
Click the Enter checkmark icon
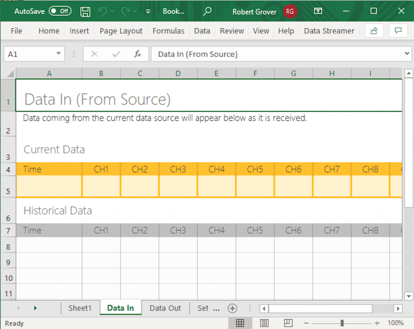[116, 54]
